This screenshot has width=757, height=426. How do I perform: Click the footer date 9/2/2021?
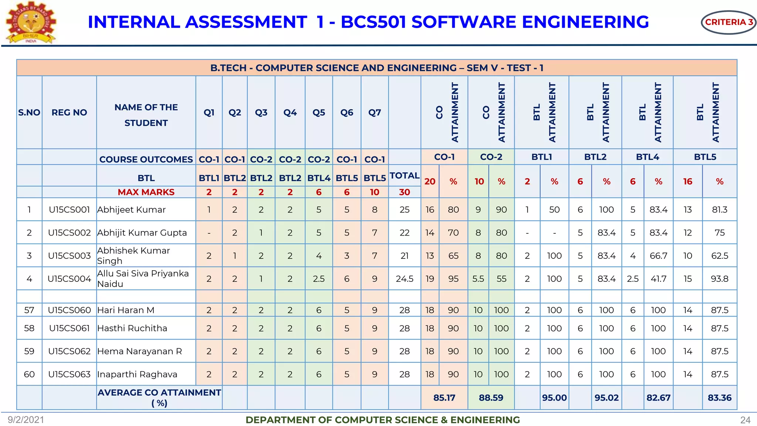point(26,420)
